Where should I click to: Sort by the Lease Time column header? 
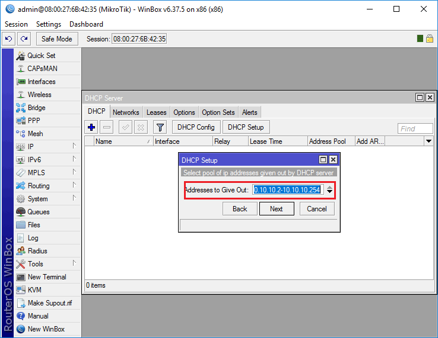(278, 141)
